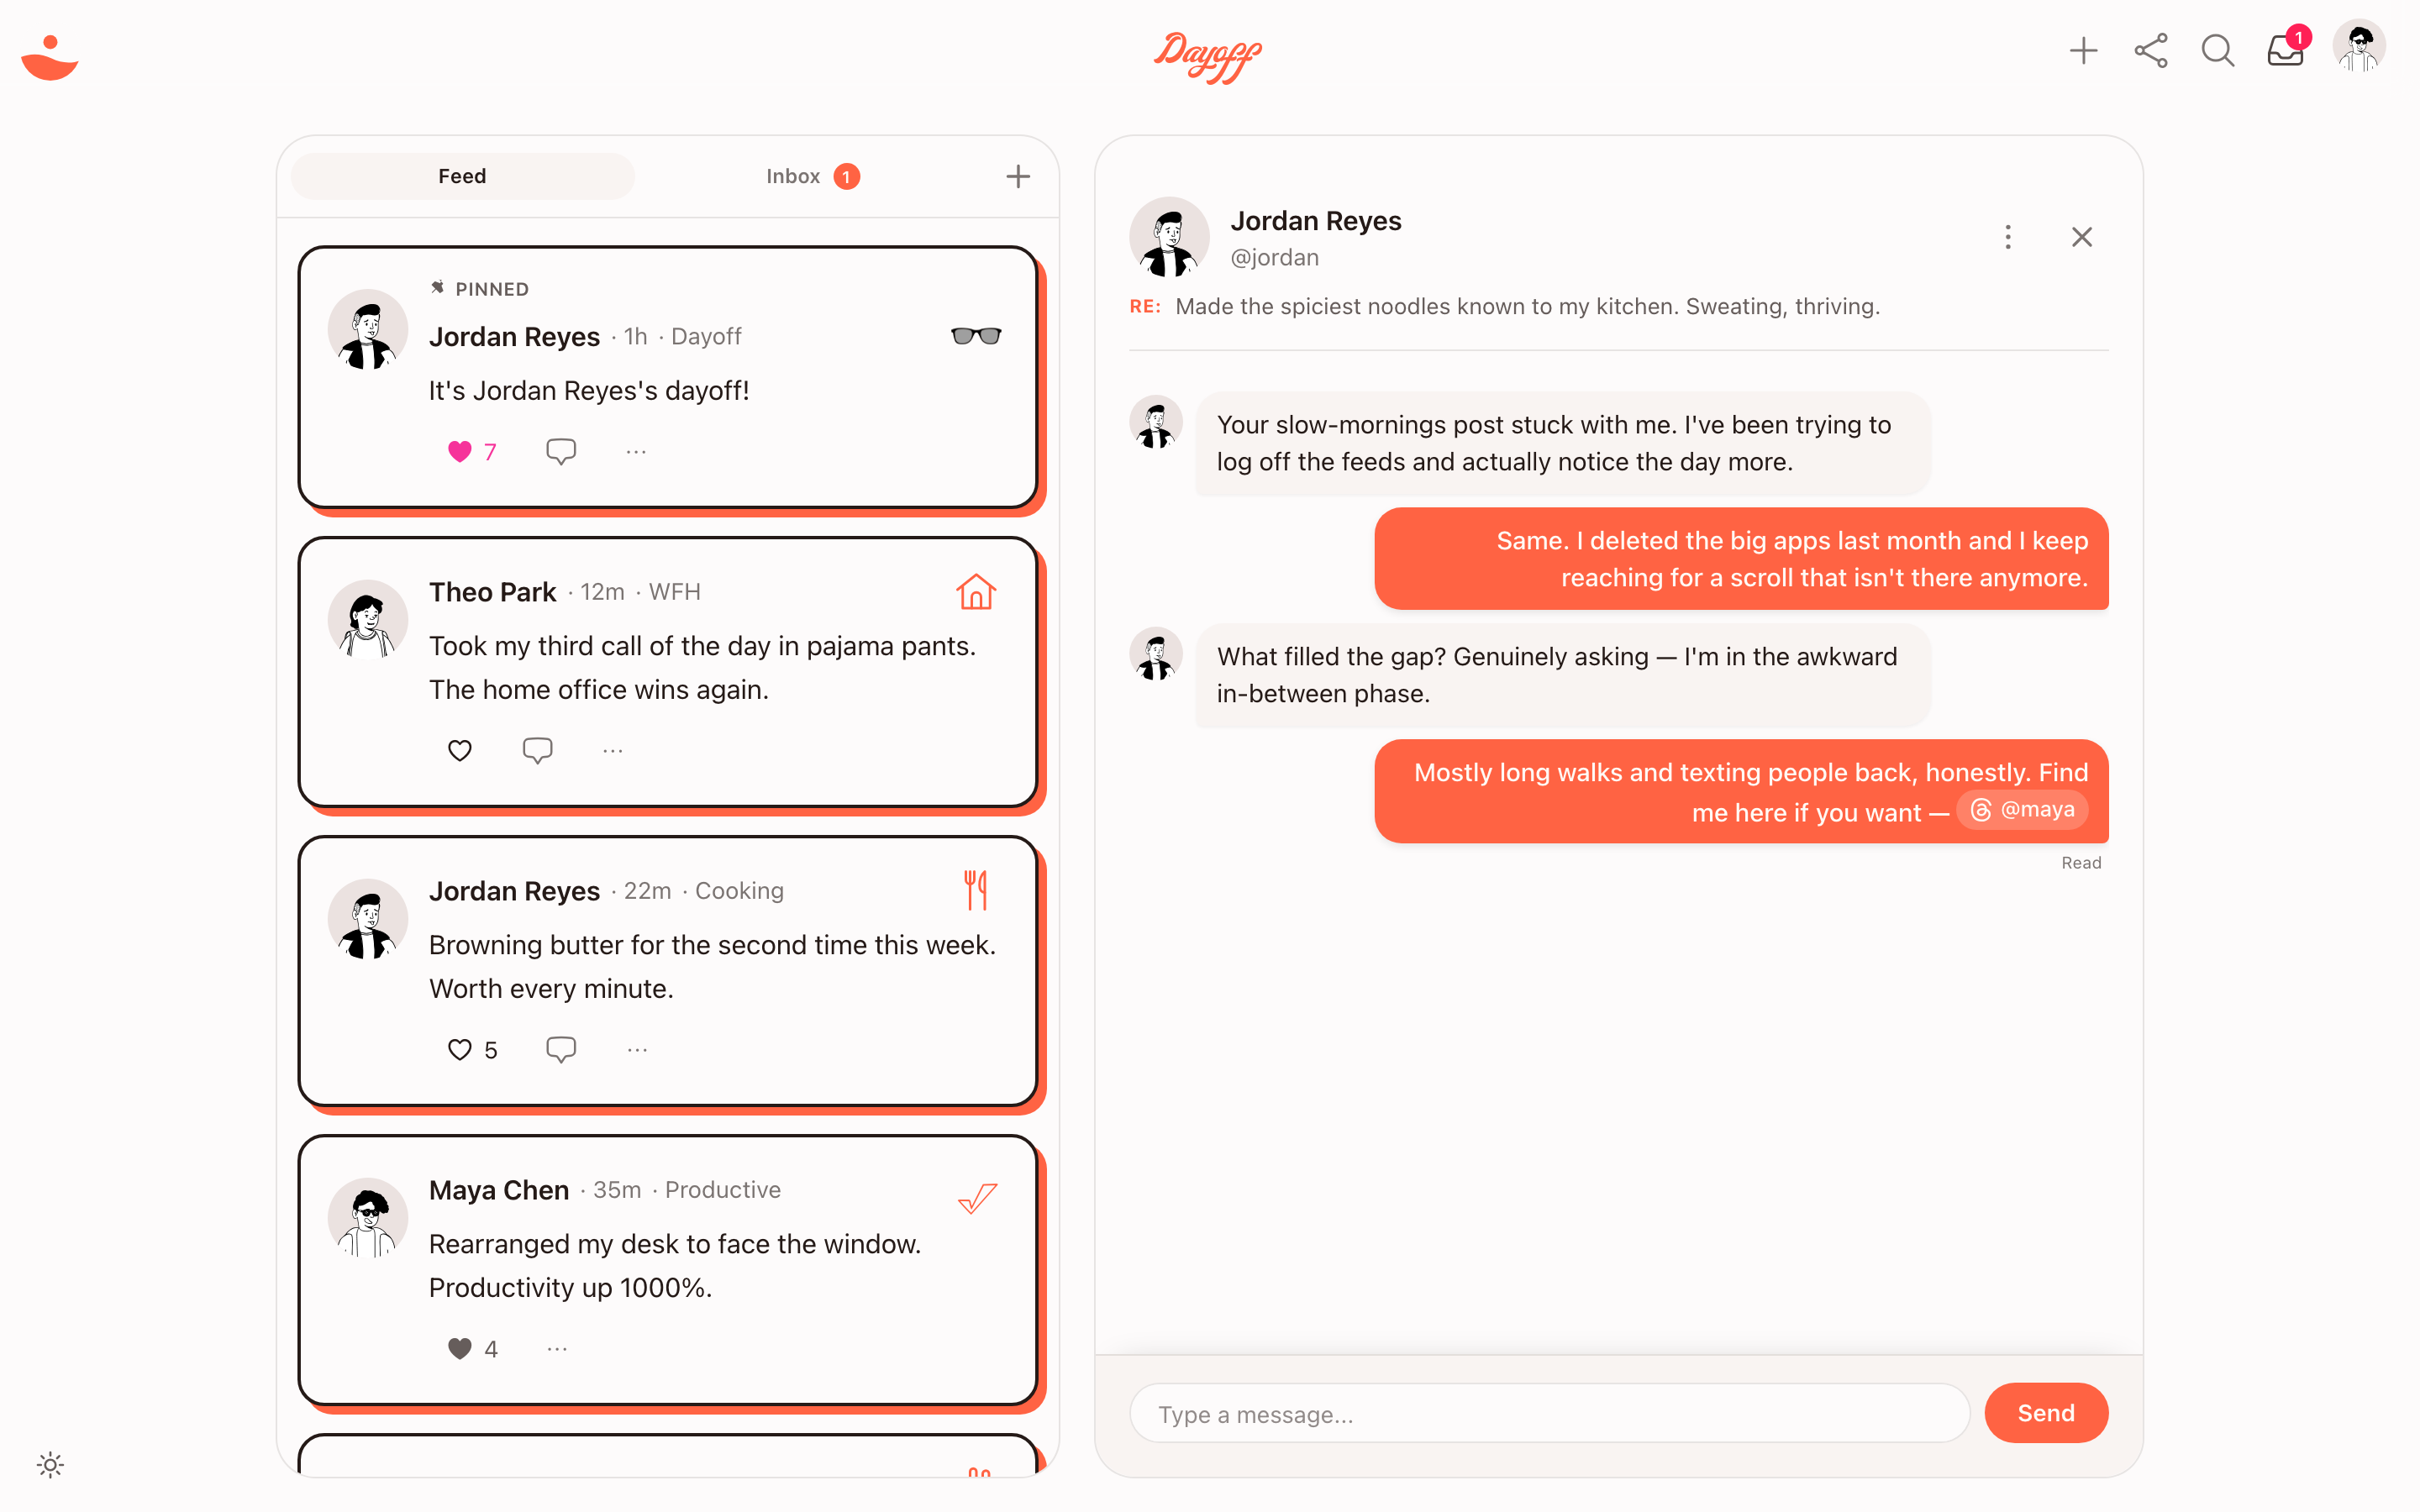Comment on the pinned dayoff post

point(561,452)
